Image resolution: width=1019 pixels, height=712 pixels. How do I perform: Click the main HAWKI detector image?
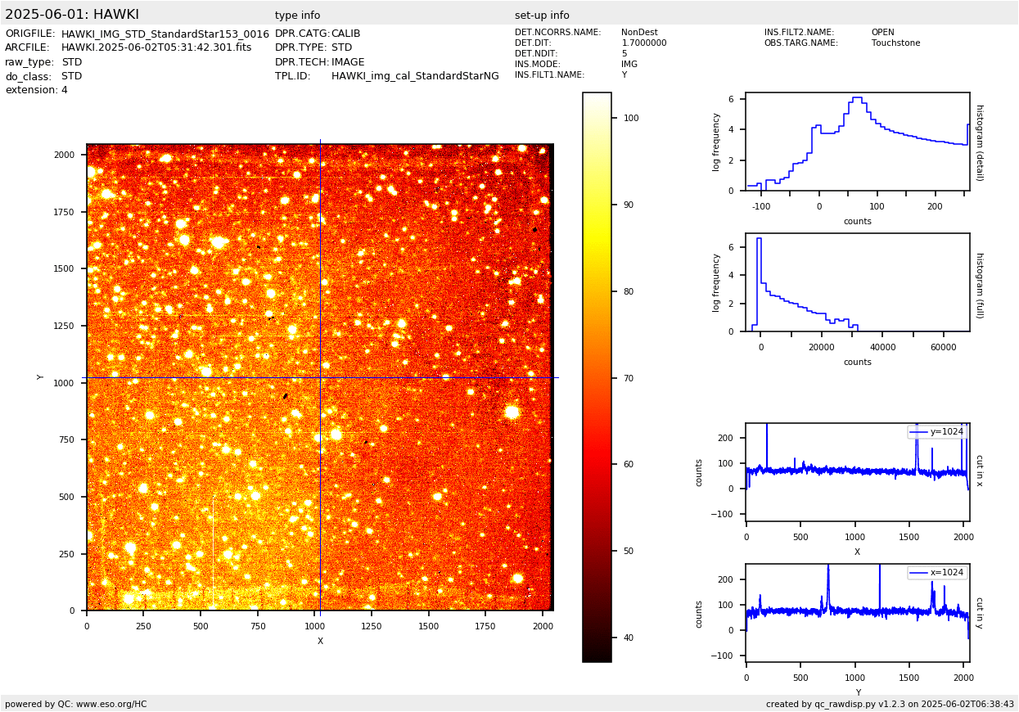pyautogui.click(x=319, y=376)
